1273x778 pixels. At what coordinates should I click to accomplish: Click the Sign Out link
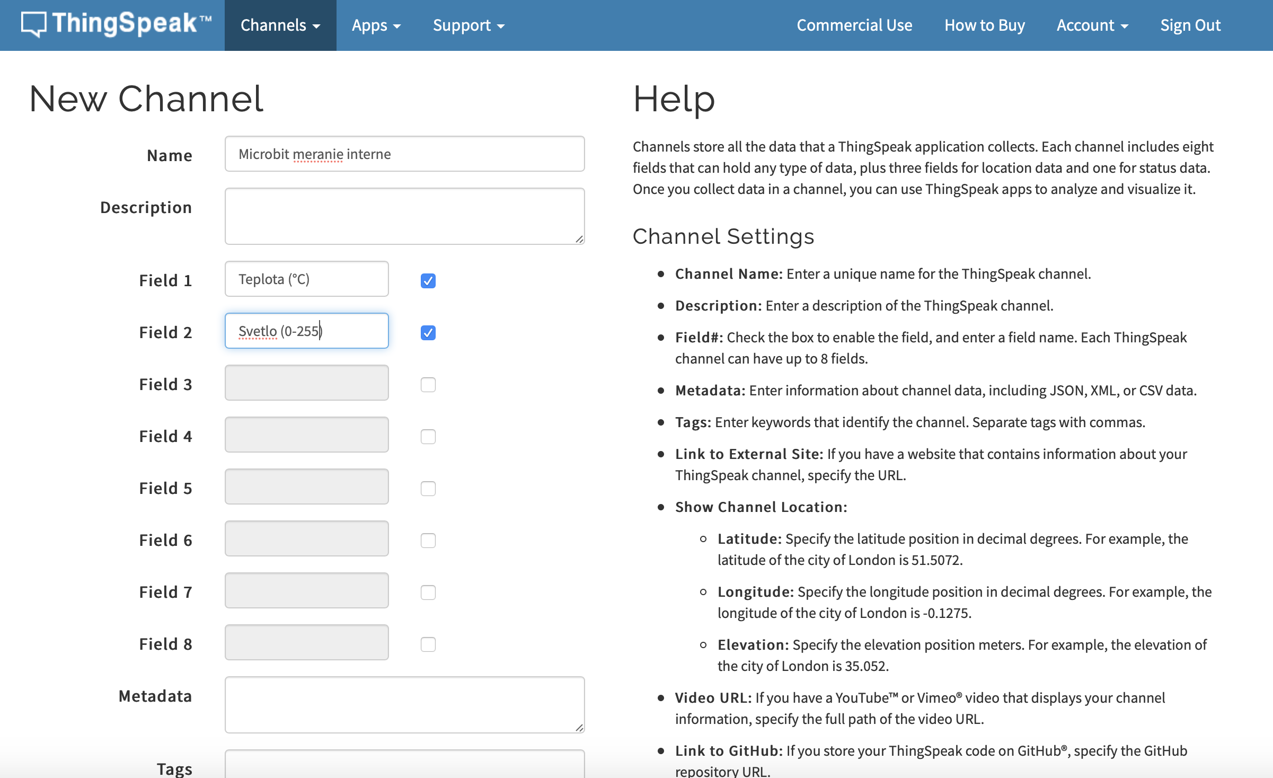1190,25
